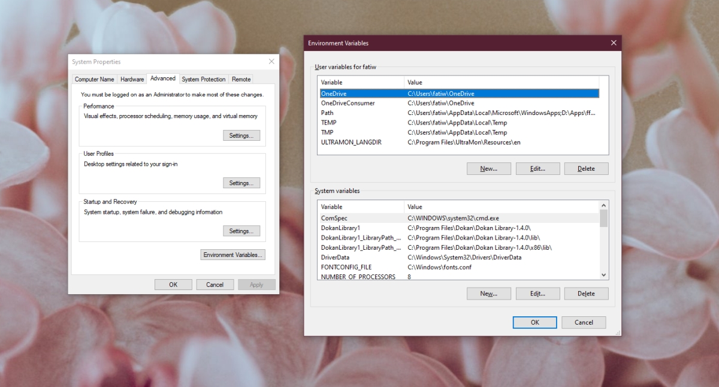Image resolution: width=719 pixels, height=387 pixels.
Task: Click the system variables scrollbar down arrow
Action: pos(604,275)
